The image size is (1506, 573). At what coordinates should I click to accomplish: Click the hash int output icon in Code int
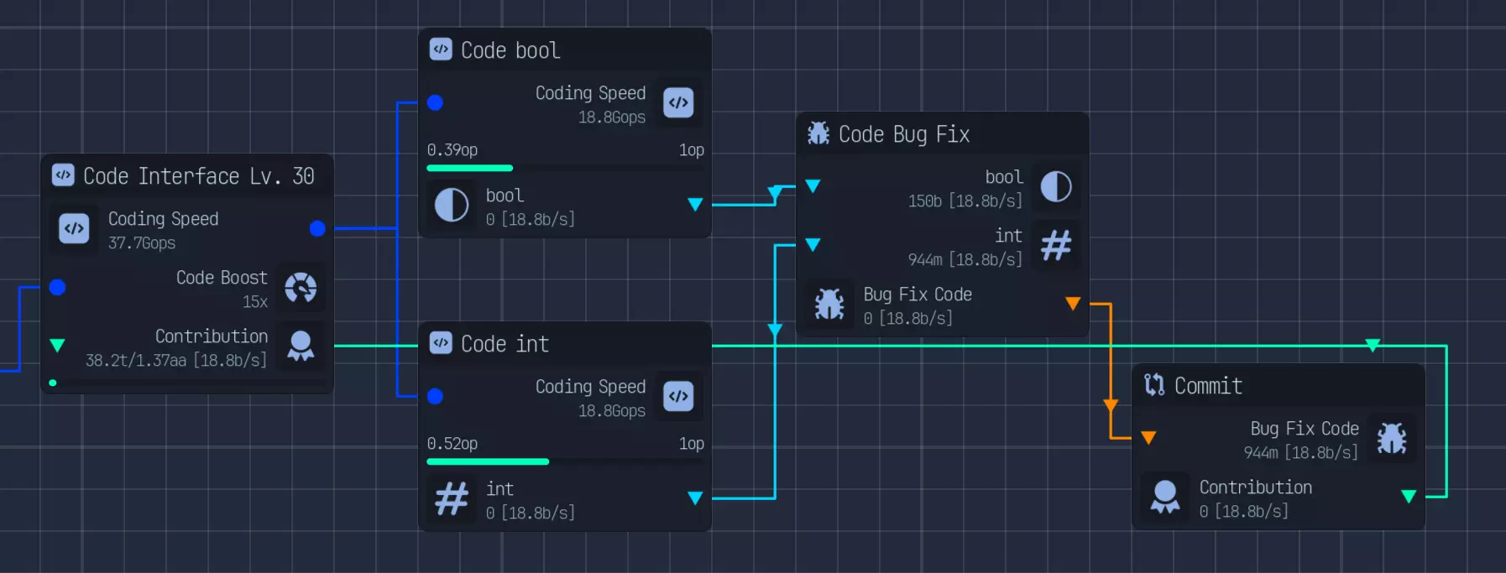(x=452, y=498)
